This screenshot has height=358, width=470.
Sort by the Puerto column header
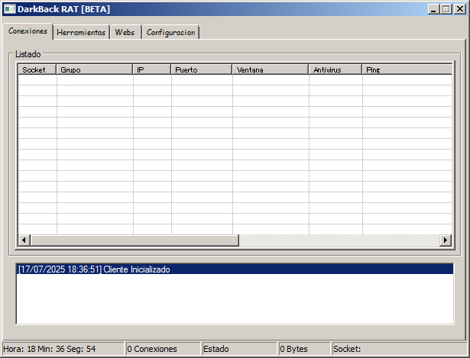[x=202, y=69]
